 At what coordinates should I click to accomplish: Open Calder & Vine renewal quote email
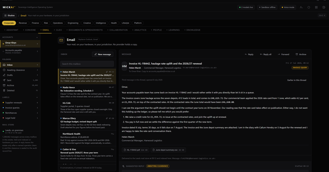pos(87,153)
